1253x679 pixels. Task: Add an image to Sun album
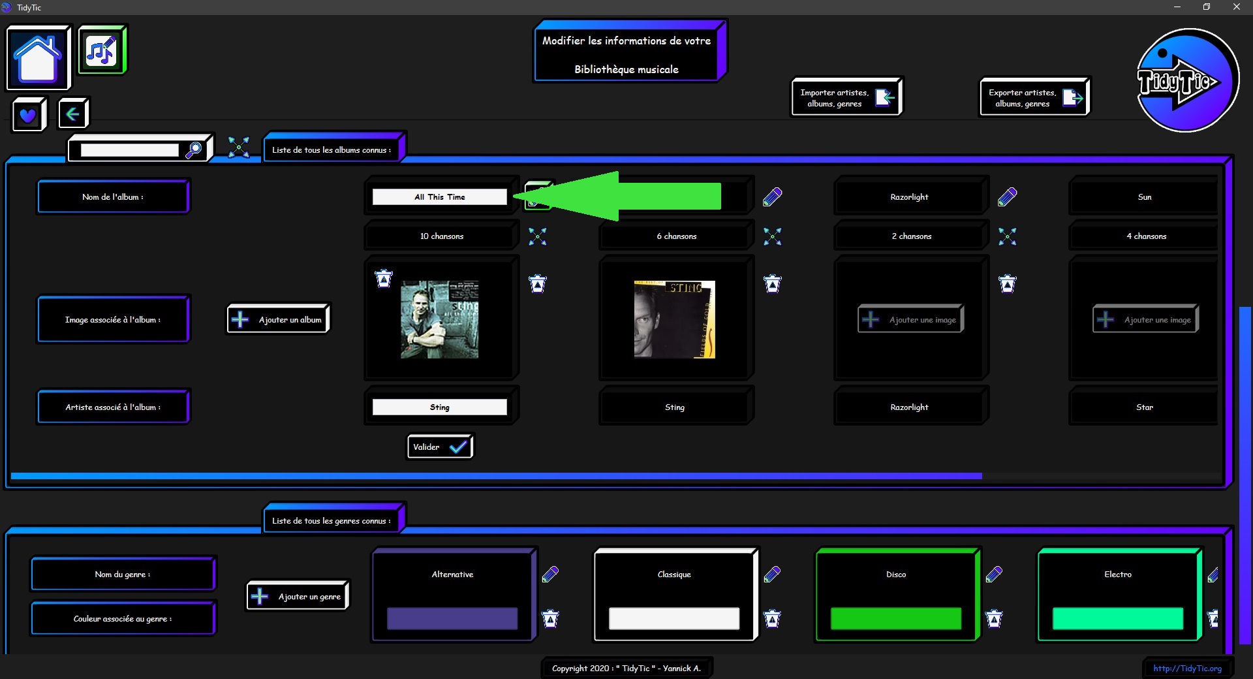click(1146, 319)
